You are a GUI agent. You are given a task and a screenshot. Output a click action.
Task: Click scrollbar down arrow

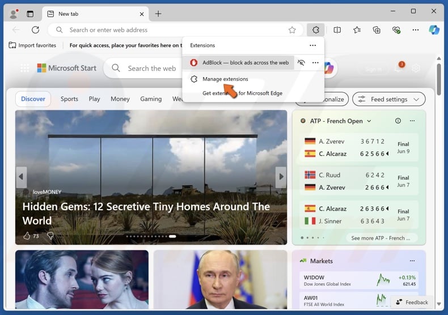point(438,304)
